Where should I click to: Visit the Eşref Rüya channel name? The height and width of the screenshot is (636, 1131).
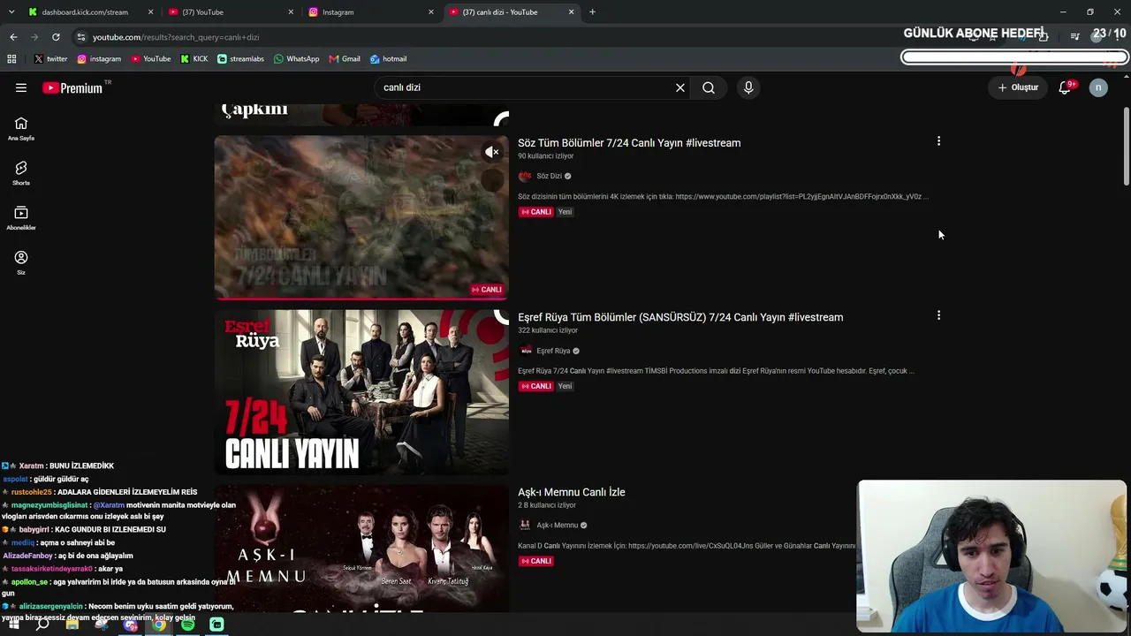553,351
